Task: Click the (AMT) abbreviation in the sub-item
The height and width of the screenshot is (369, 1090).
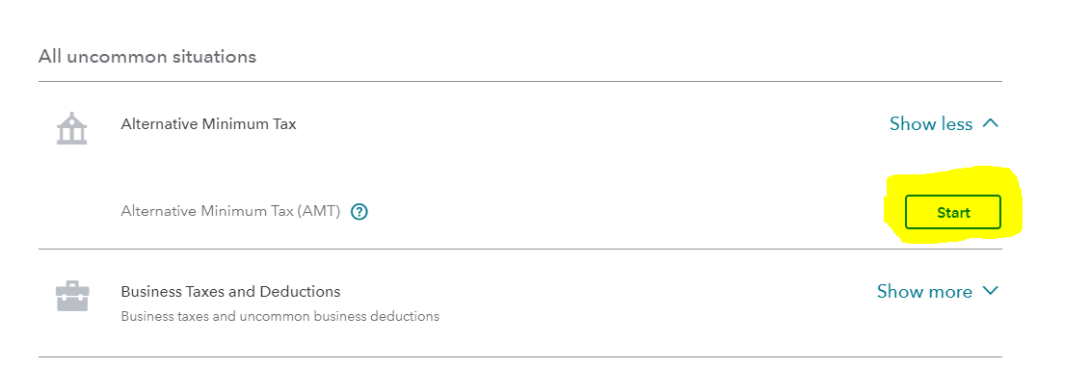Action: click(319, 211)
